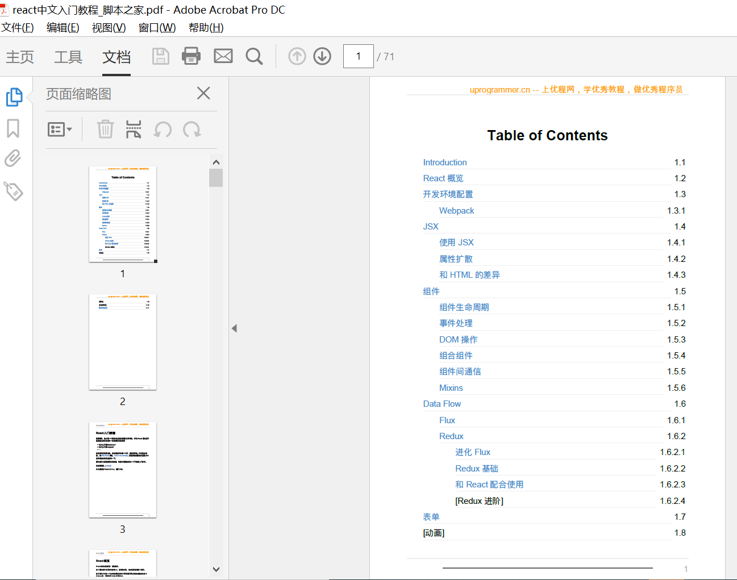This screenshot has width=737, height=580.
Task: Select page 2 thumbnail
Action: [x=123, y=342]
